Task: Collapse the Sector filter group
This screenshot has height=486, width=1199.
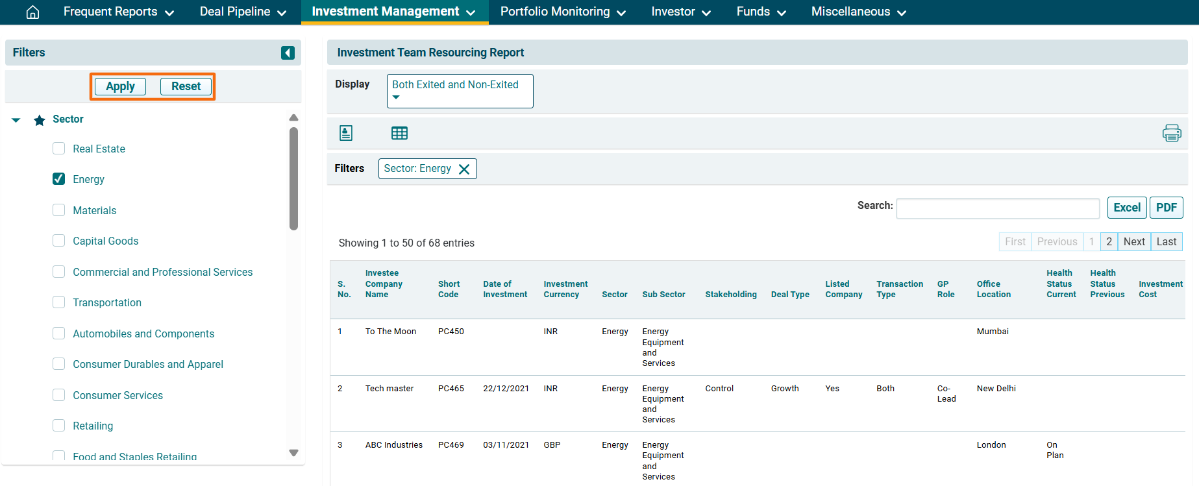Action: (16, 120)
